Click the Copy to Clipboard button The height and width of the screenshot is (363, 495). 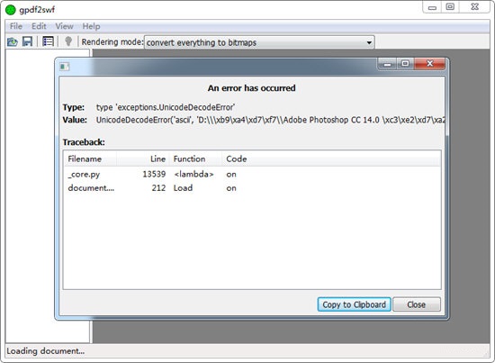(355, 304)
